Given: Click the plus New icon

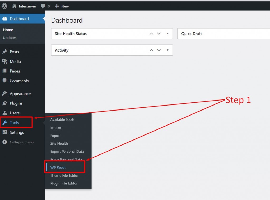Looking at the screenshot, I should [x=57, y=6].
